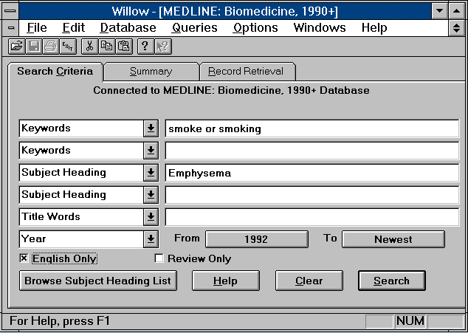Screen dimensions: 468x333
Task: Open the Options menu
Action: [x=255, y=28]
